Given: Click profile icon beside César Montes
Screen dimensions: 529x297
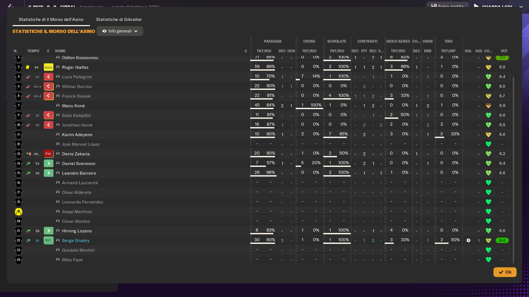Looking at the screenshot, I should [58, 221].
